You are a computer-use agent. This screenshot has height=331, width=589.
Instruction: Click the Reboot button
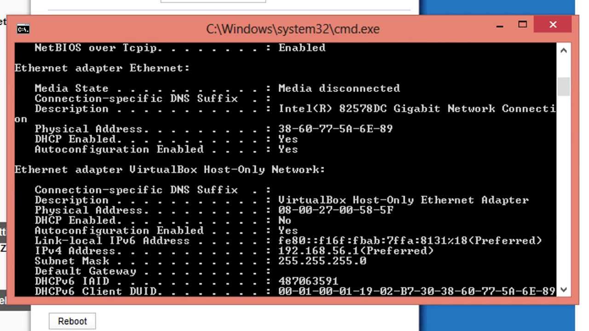click(72, 321)
